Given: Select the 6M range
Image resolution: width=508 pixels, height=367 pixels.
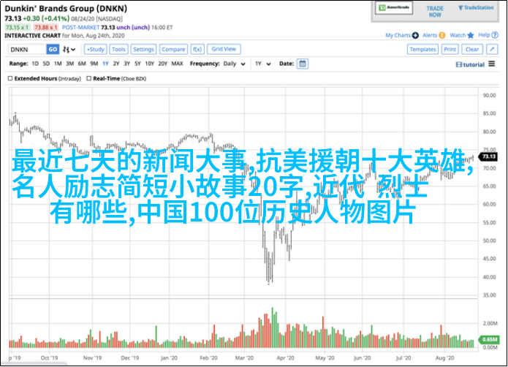Looking at the screenshot, I should pos(82,64).
